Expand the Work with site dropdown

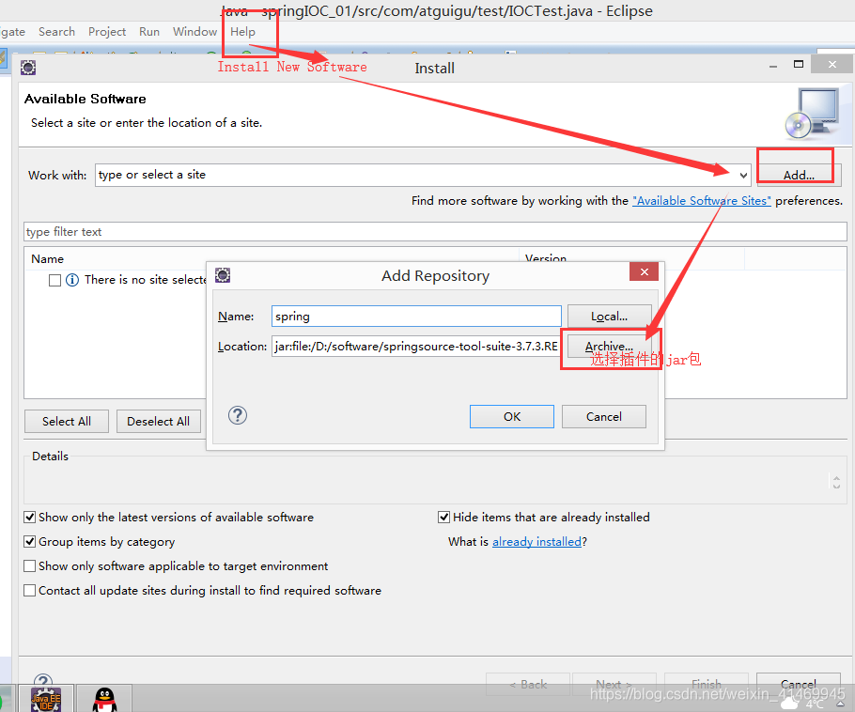(x=743, y=175)
